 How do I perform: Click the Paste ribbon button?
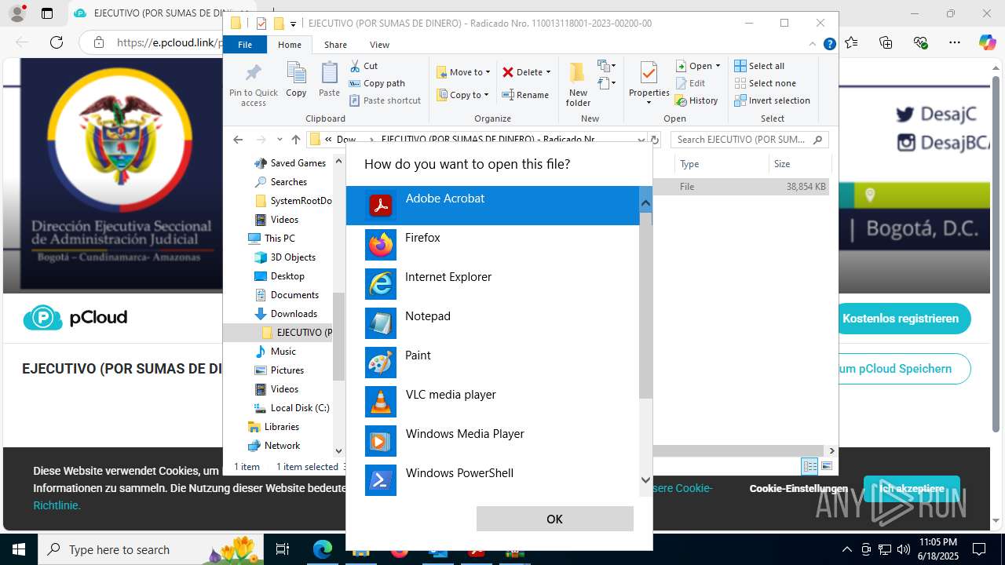pos(329,80)
